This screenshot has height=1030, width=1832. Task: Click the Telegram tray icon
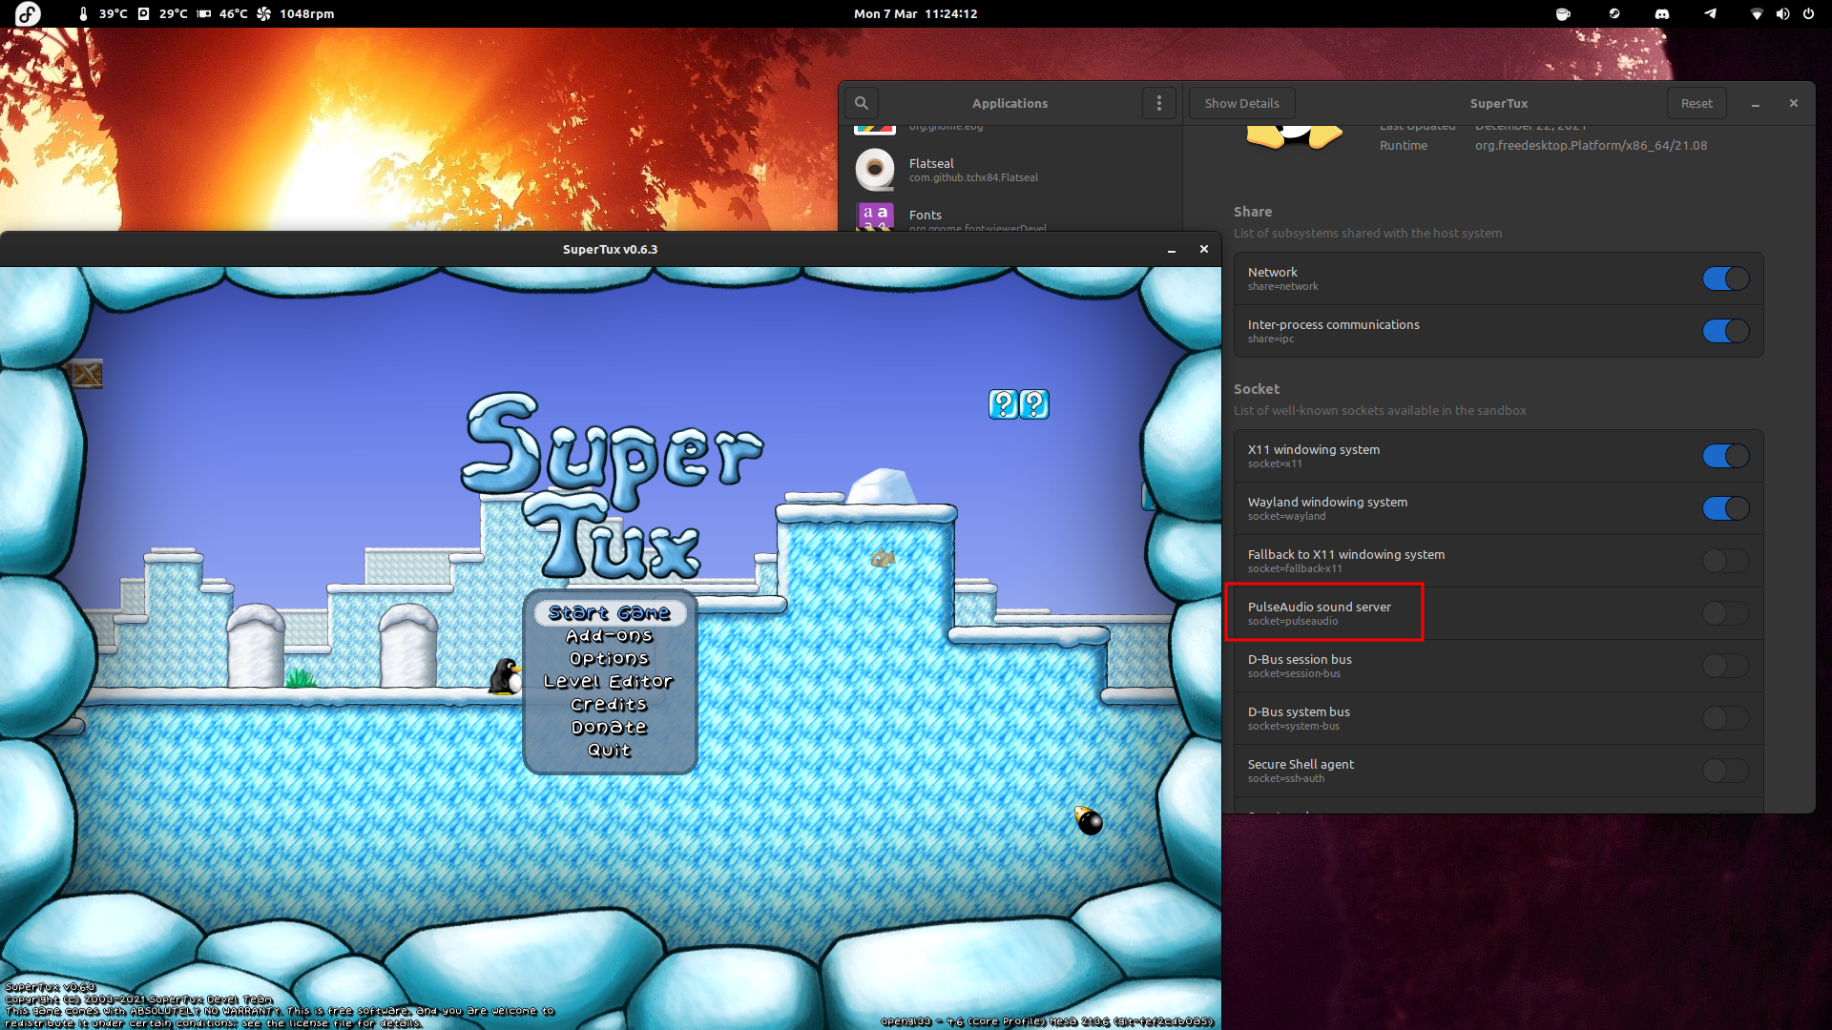click(x=1710, y=13)
